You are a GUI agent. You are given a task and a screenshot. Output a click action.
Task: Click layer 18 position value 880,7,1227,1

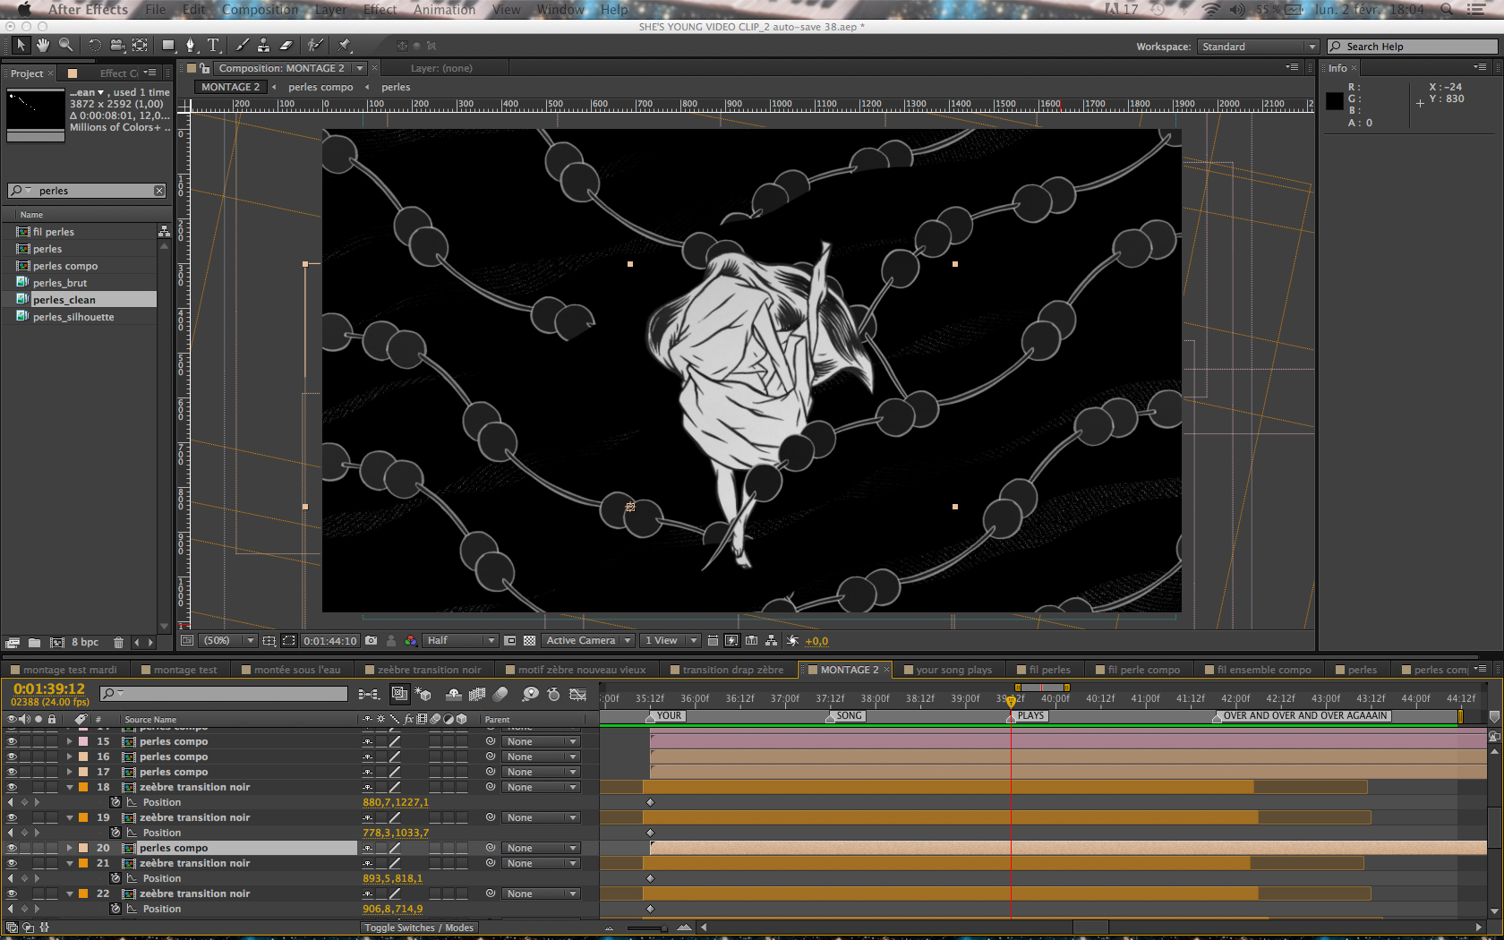pyautogui.click(x=396, y=802)
